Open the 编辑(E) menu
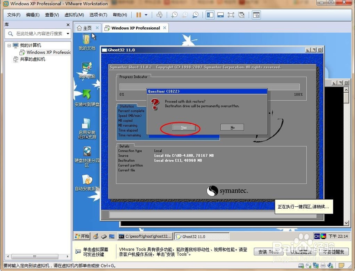 tap(33, 15)
